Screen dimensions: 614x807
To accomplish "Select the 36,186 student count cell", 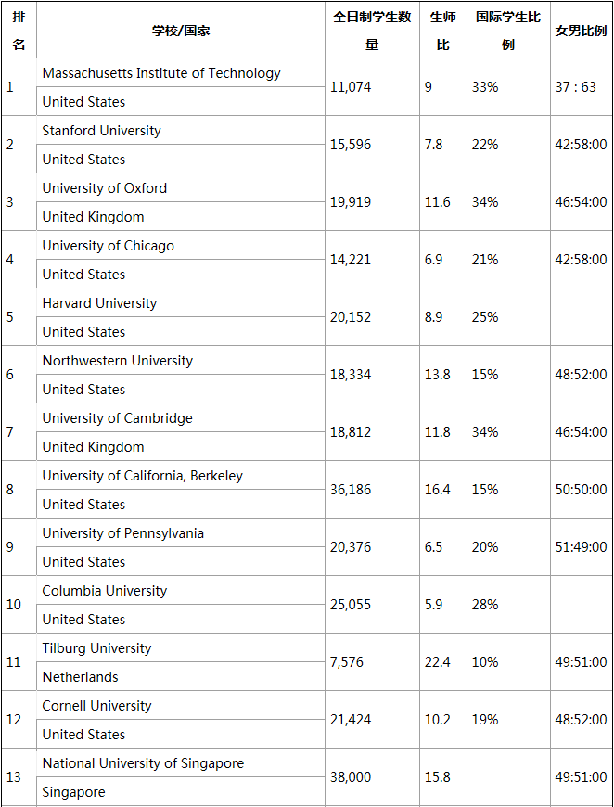I will coord(351,490).
